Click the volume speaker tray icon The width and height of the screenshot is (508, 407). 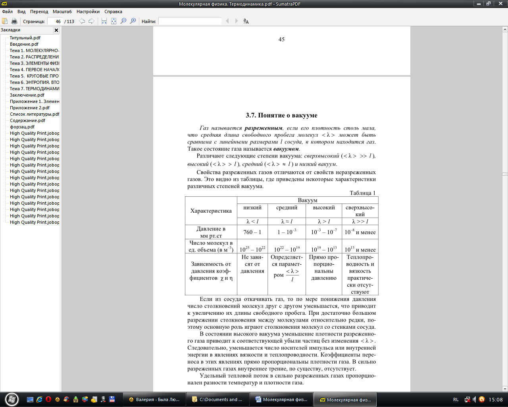474,399
